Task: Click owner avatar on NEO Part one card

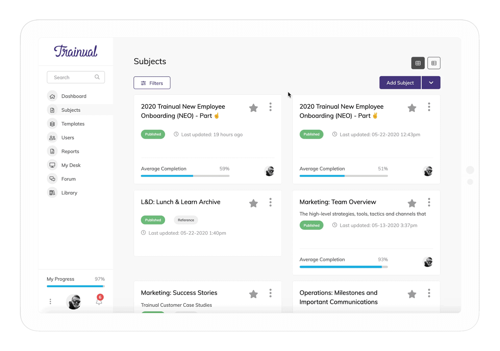Action: click(269, 171)
